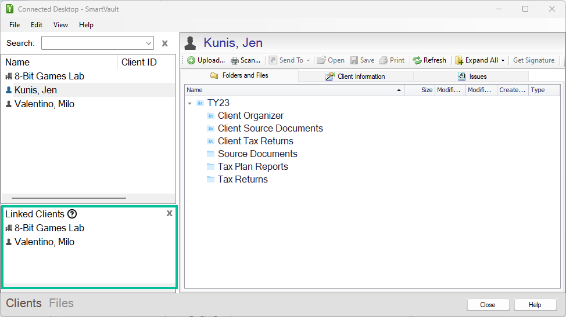566x317 pixels.
Task: Select Valentino, Milo in client list
Action: (x=44, y=104)
